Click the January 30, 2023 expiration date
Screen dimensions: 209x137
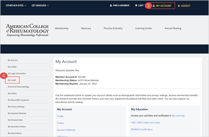coord(88,84)
